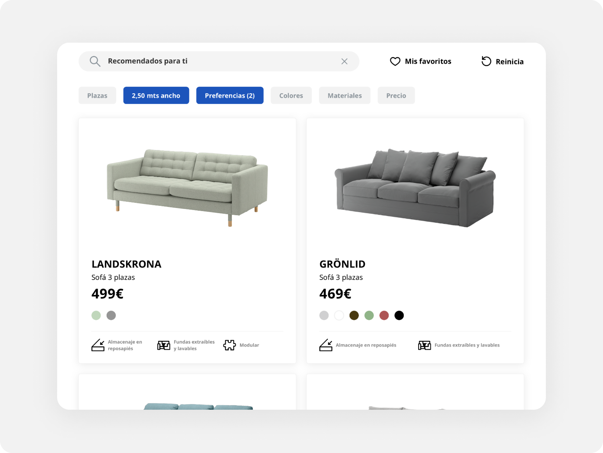Select the black GRÖNLID color swatch
This screenshot has height=453, width=603.
pyautogui.click(x=399, y=315)
